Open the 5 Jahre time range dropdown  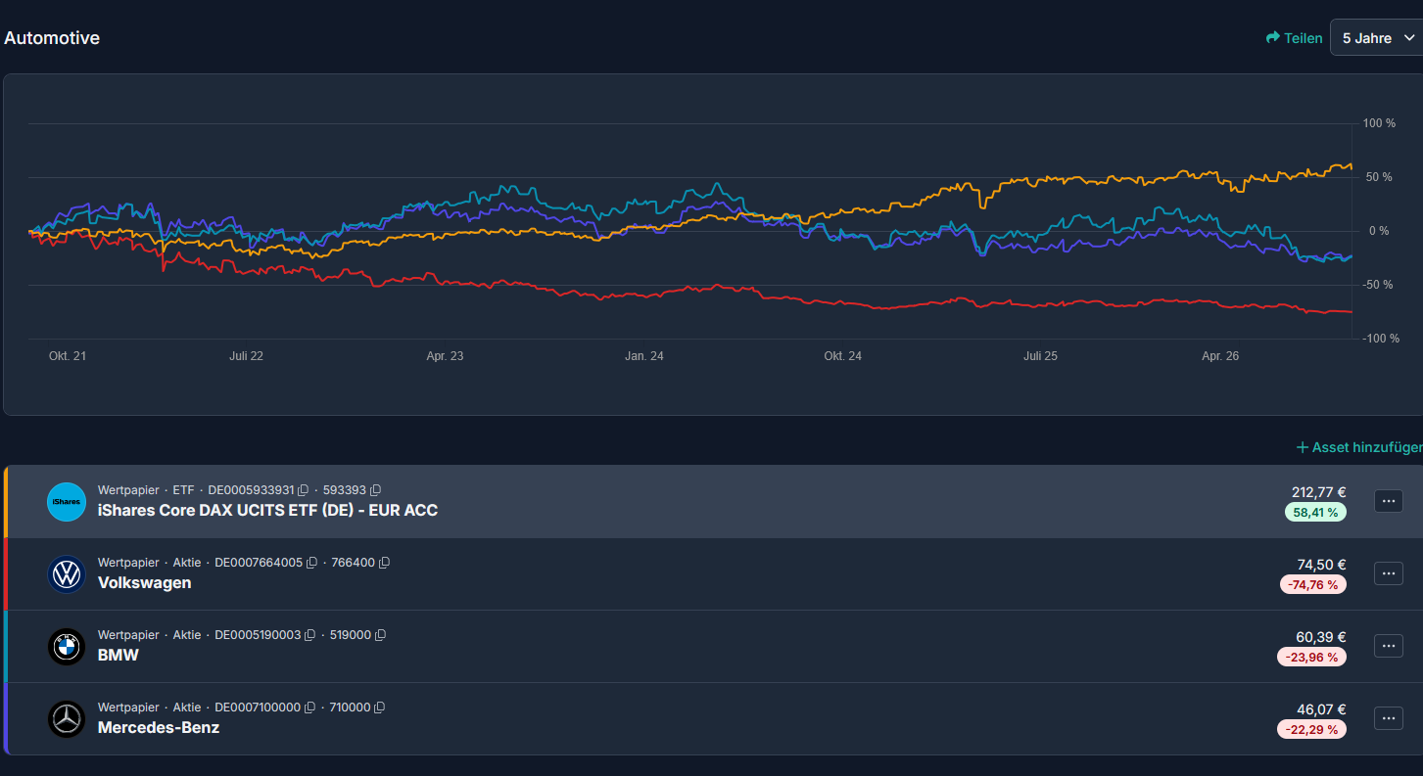point(1376,38)
